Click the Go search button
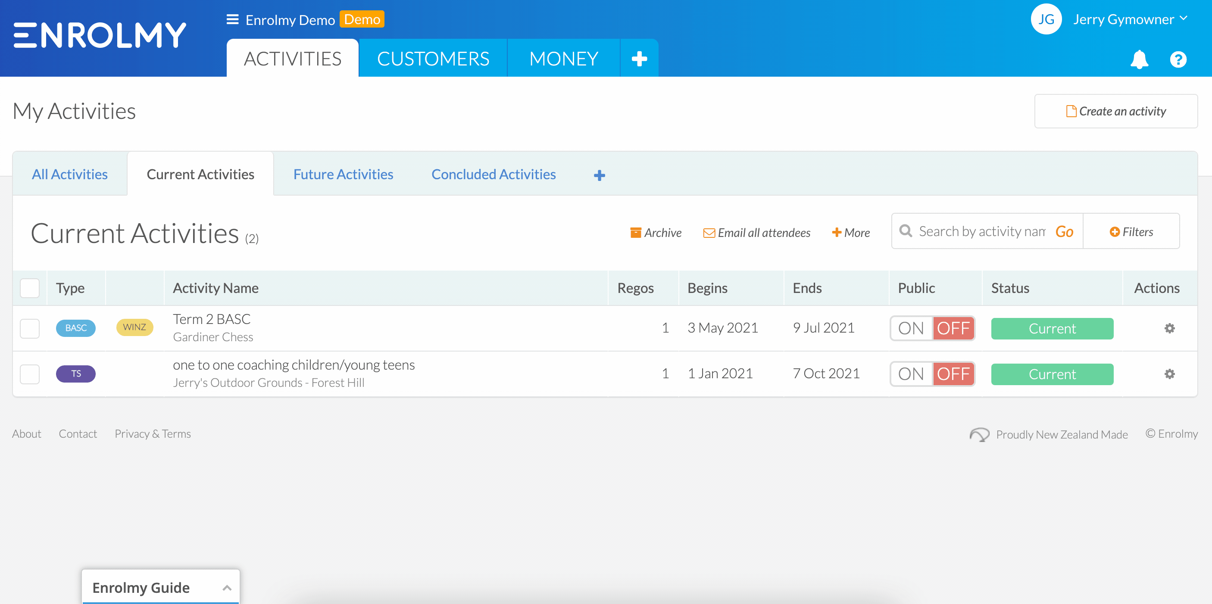 [x=1064, y=231]
